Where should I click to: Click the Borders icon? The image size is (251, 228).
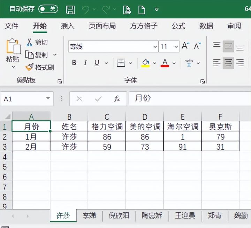(x=121, y=63)
